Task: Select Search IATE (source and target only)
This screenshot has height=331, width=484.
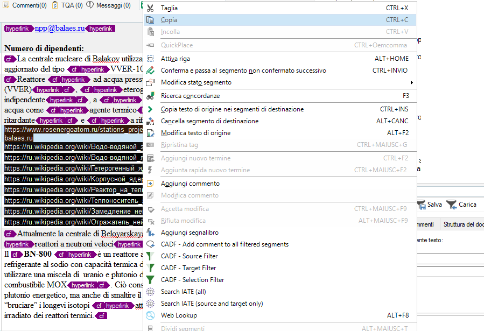Action: 280,304
